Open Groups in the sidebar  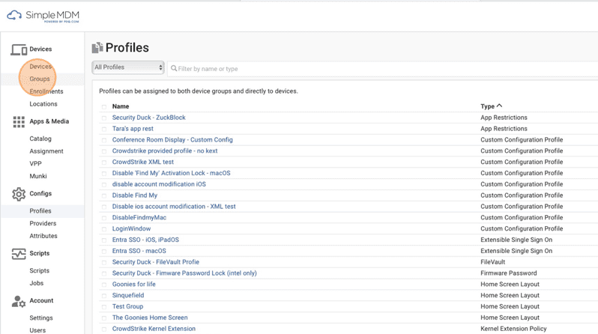[40, 79]
